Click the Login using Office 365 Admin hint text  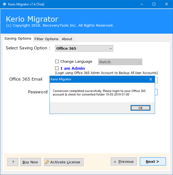click(106, 73)
